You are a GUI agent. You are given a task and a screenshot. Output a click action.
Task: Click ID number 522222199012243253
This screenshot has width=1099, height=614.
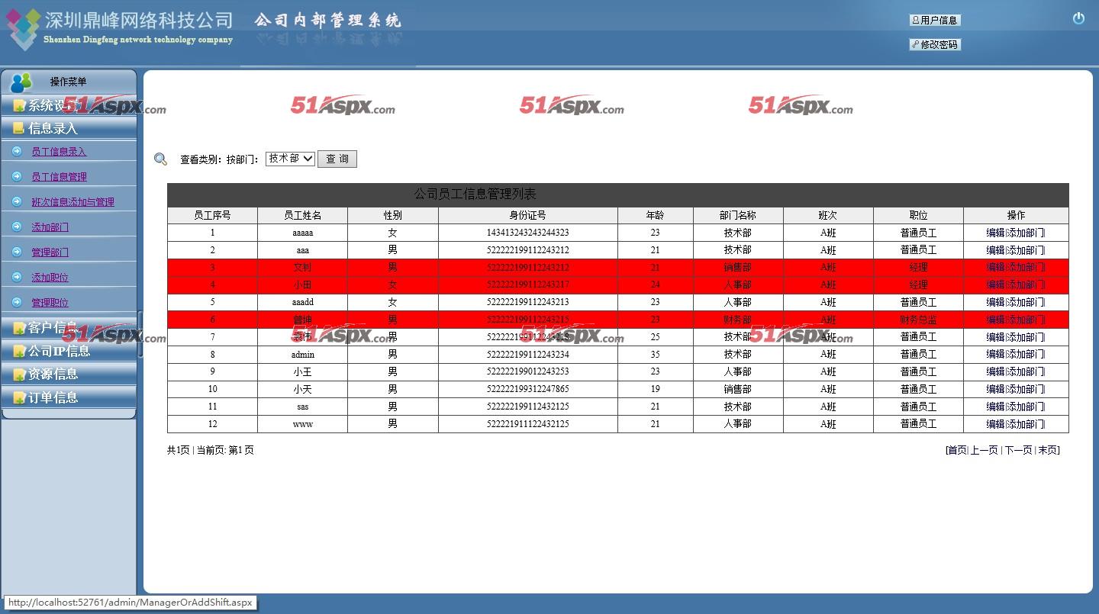528,371
